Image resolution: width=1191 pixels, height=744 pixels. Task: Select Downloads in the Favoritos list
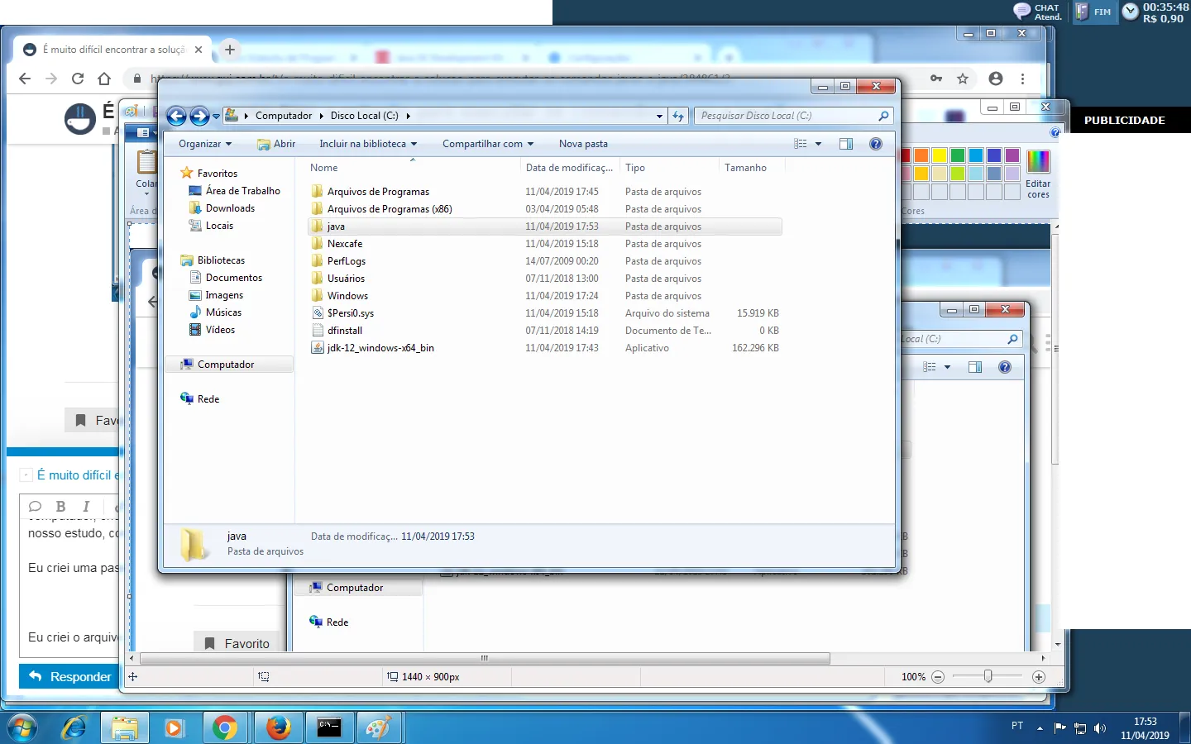point(230,208)
